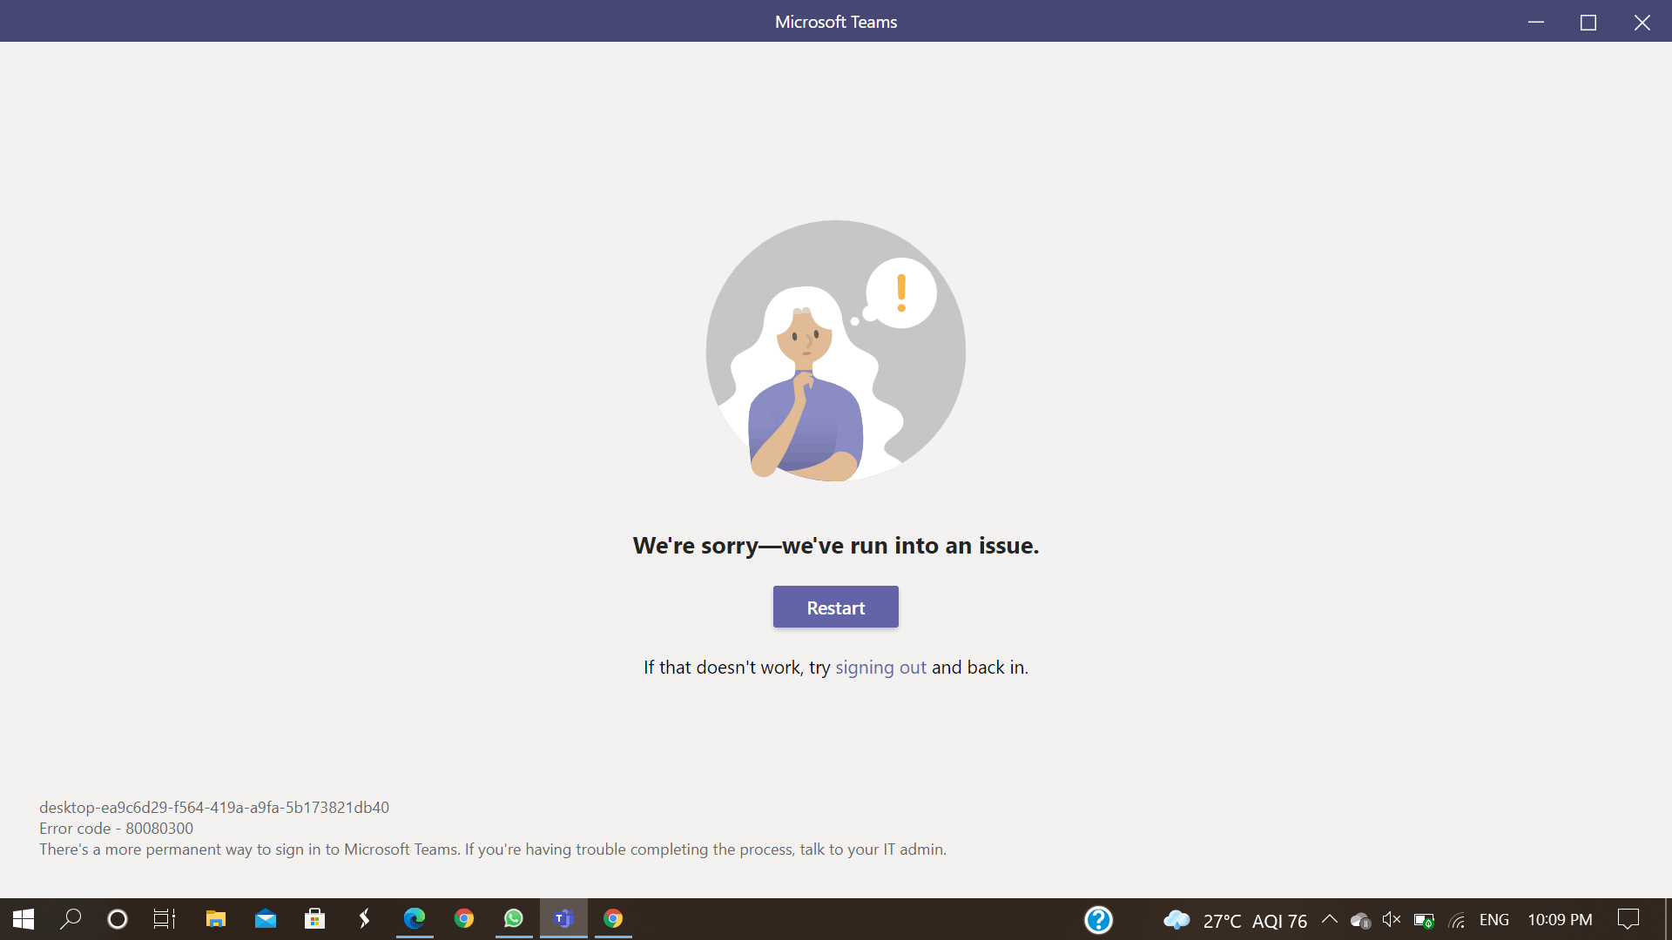
Task: Switch to the Microsoft Edge window
Action: coord(415,919)
